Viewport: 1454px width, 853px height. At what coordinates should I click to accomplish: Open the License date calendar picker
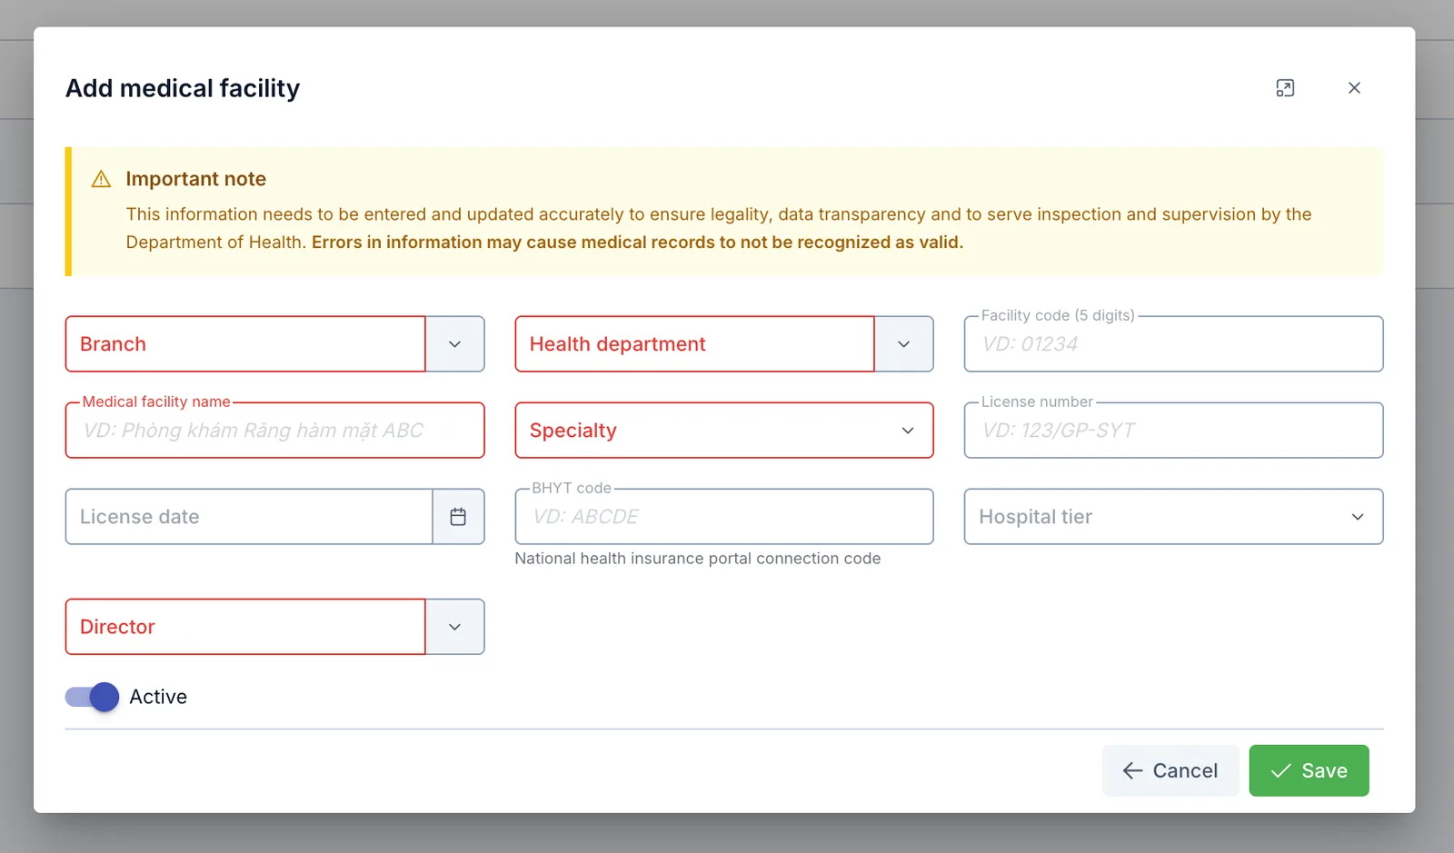(458, 517)
